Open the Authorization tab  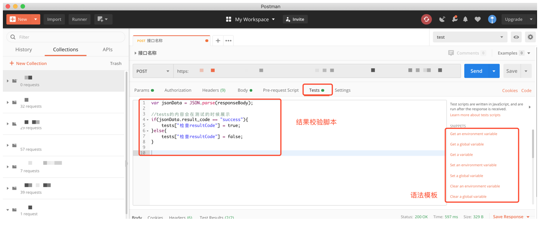click(178, 90)
